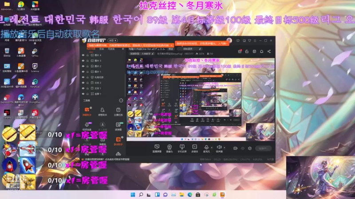Open the 弹幕助手 danmaku assistant tool
The height and width of the screenshot is (199, 355).
(x=87, y=112)
